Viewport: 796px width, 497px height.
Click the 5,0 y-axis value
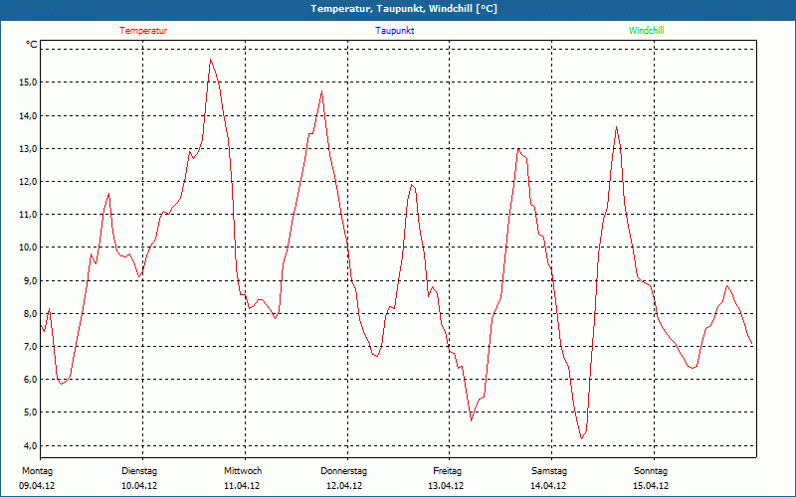[x=29, y=413]
